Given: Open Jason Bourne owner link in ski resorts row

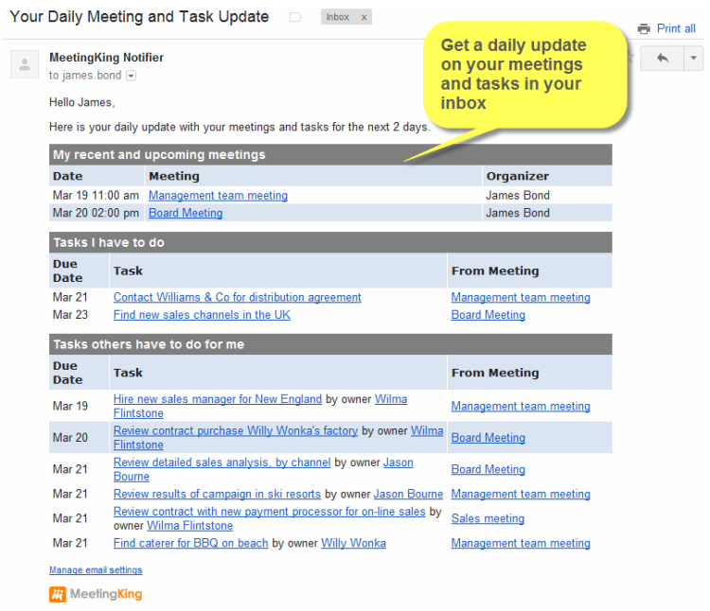Looking at the screenshot, I should coord(408,494).
